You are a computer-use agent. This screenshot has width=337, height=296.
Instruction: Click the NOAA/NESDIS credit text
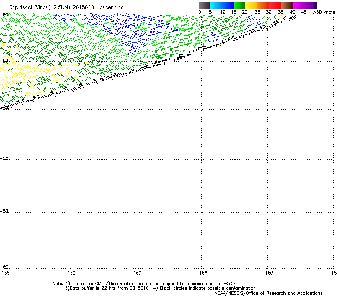[x=268, y=293]
